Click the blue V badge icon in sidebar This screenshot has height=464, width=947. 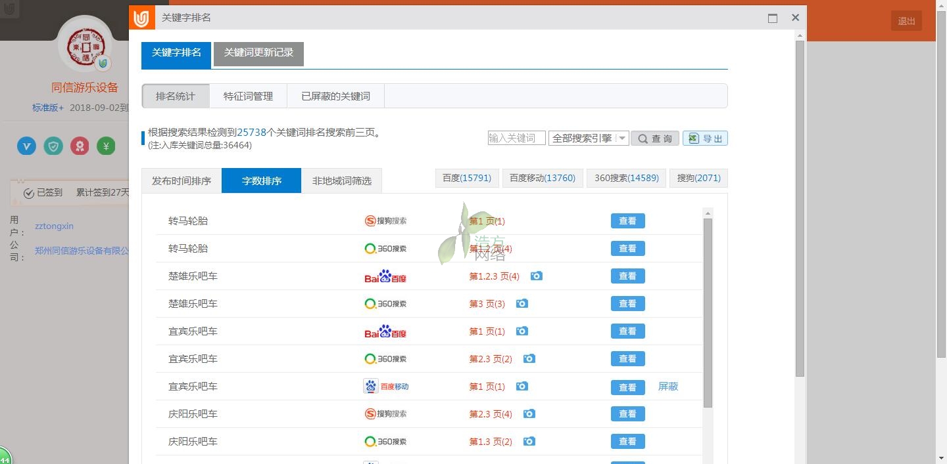click(x=26, y=146)
